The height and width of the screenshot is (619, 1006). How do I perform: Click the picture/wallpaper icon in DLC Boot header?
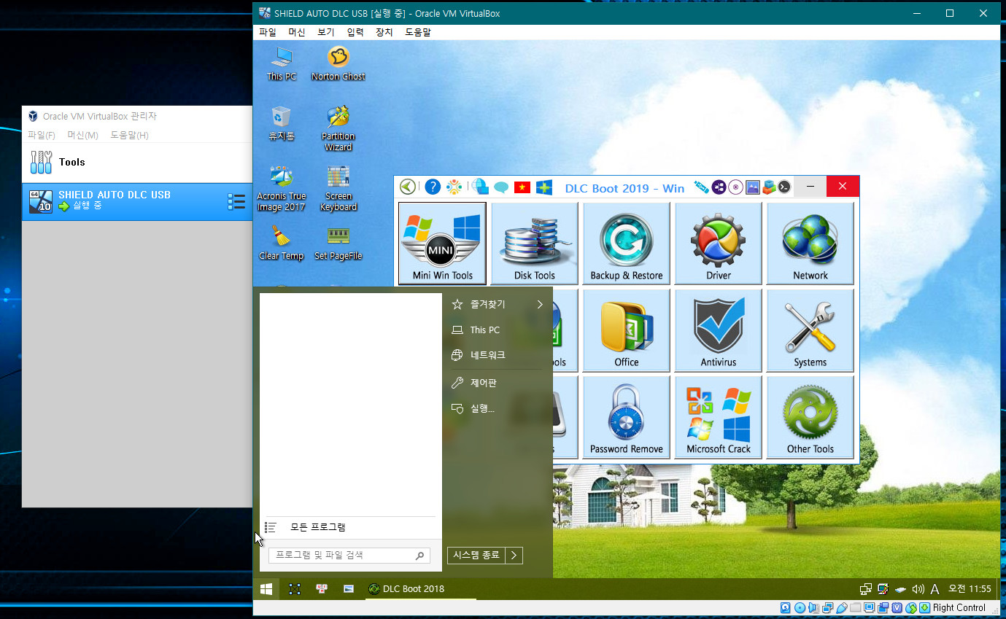752,187
